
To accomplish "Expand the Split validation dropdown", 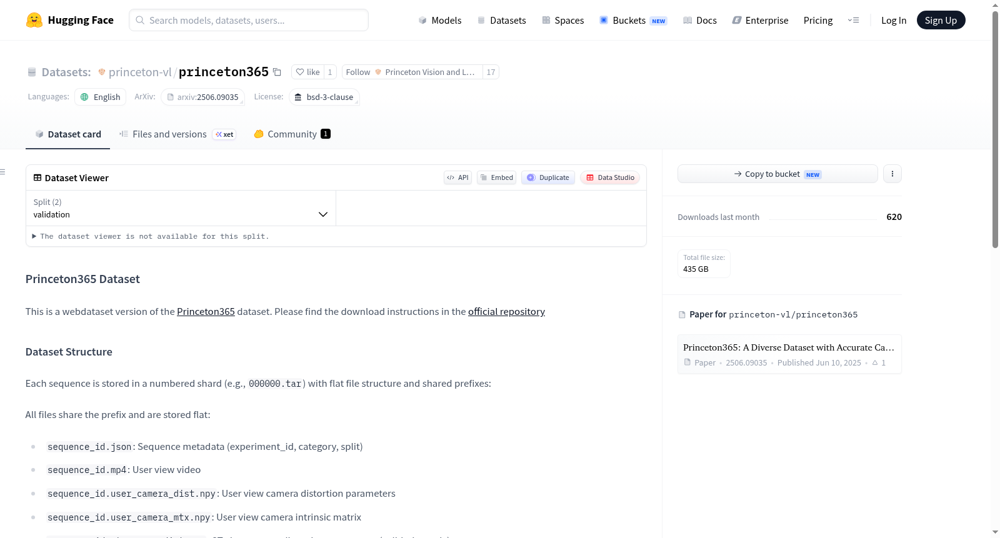I will click(181, 208).
